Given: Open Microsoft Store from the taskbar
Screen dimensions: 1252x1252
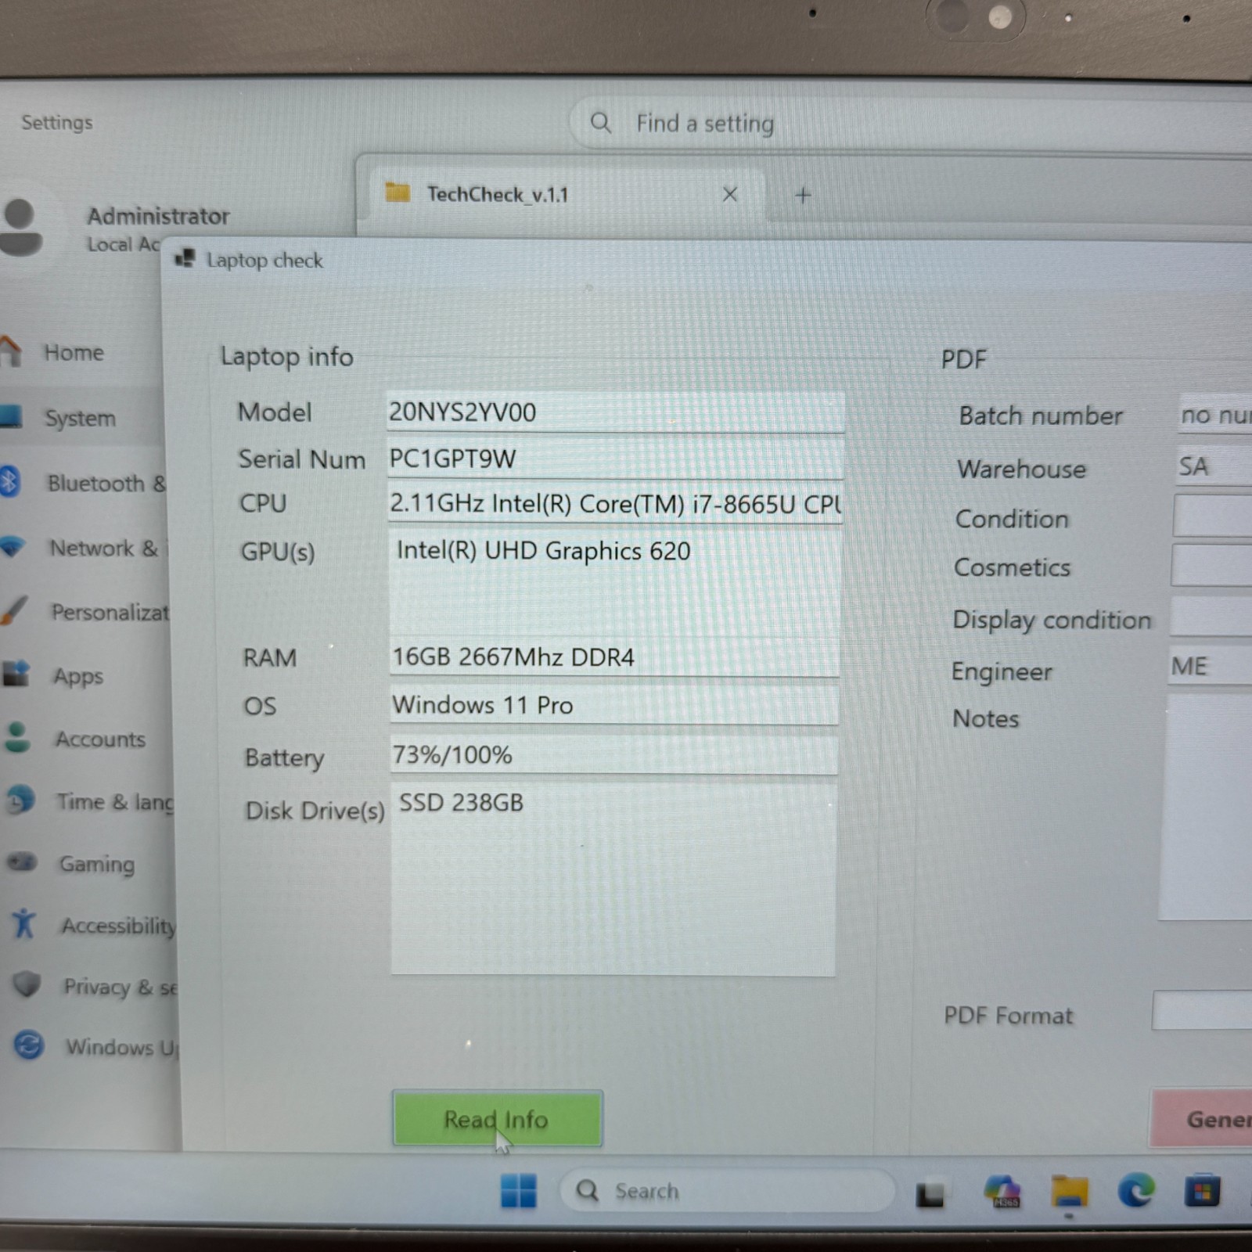Looking at the screenshot, I should (x=1203, y=1192).
